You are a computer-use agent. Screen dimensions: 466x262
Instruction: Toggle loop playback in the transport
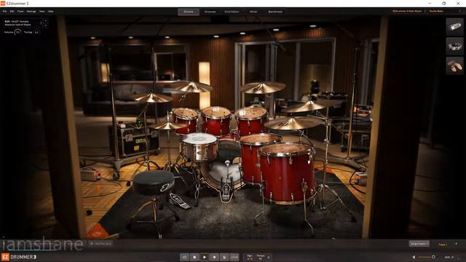click(x=184, y=257)
